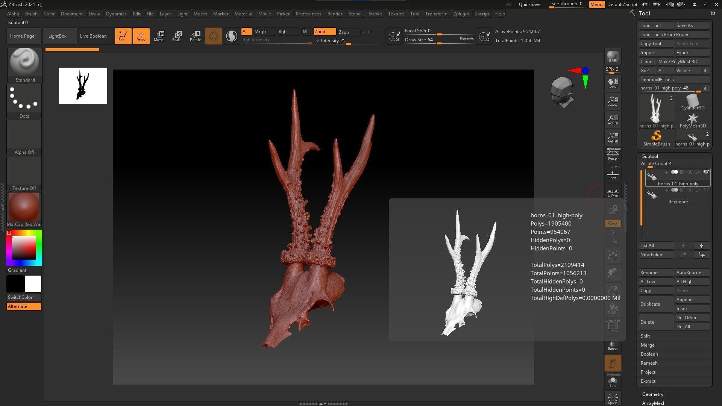Toggle Solo mode
The height and width of the screenshot is (406, 722).
613,381
